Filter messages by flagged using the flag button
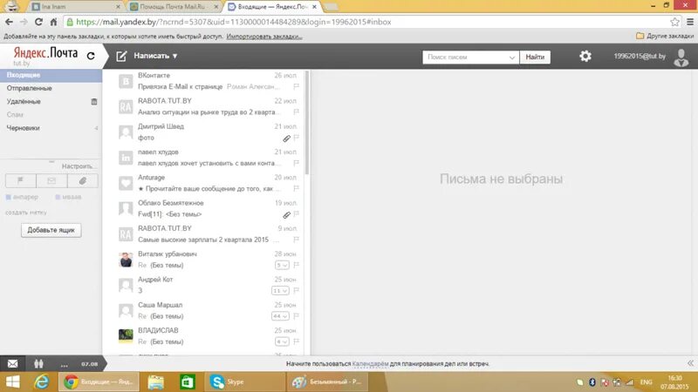This screenshot has width=698, height=392. (x=20, y=181)
